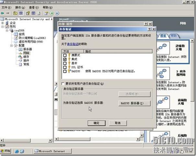Click the 身份验证 dialog help question mark

(x=149, y=29)
